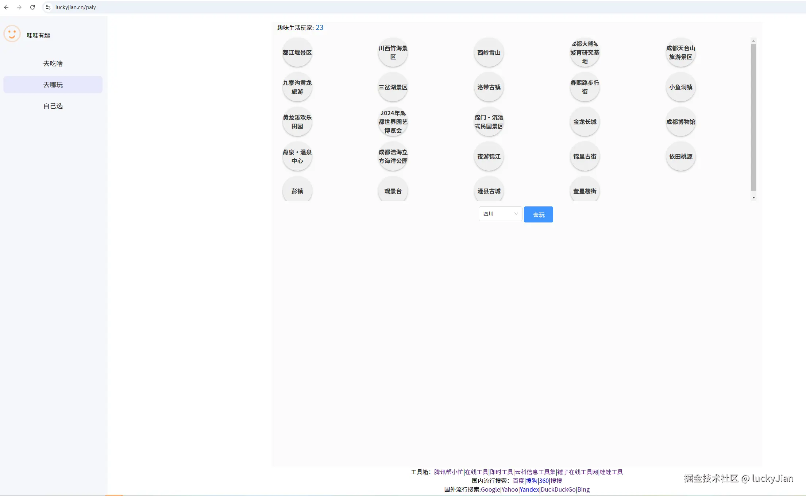This screenshot has width=806, height=496.
Task: Open the Google link in footer
Action: pos(490,490)
